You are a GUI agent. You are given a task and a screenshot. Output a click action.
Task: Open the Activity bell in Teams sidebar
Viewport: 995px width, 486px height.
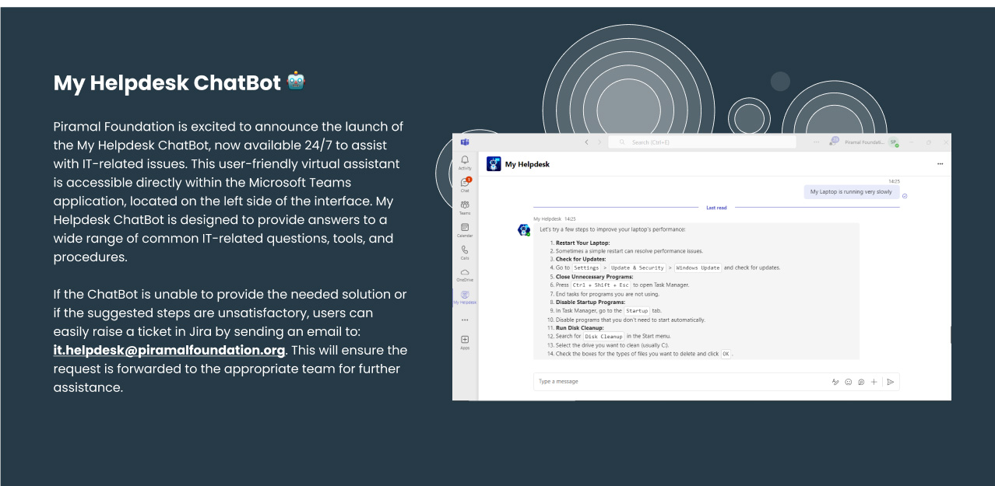coord(465,163)
